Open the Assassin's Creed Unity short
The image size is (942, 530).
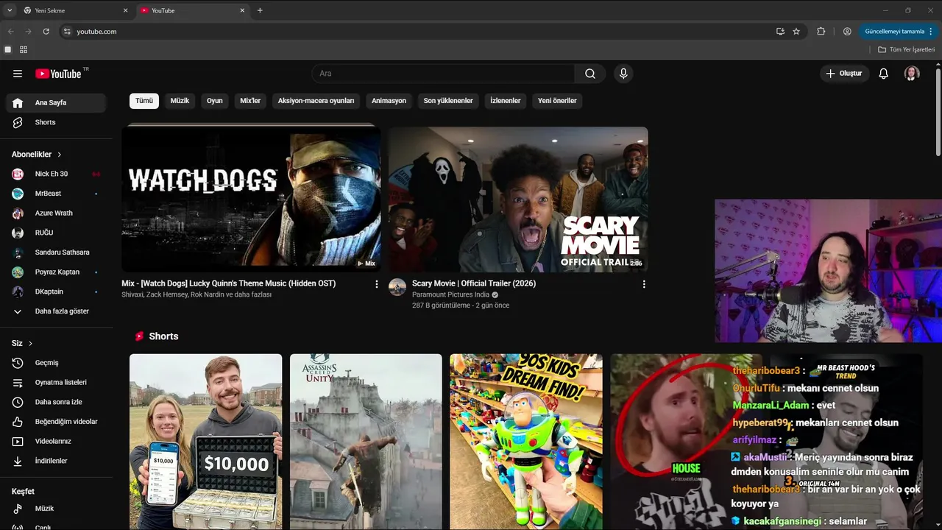click(366, 442)
